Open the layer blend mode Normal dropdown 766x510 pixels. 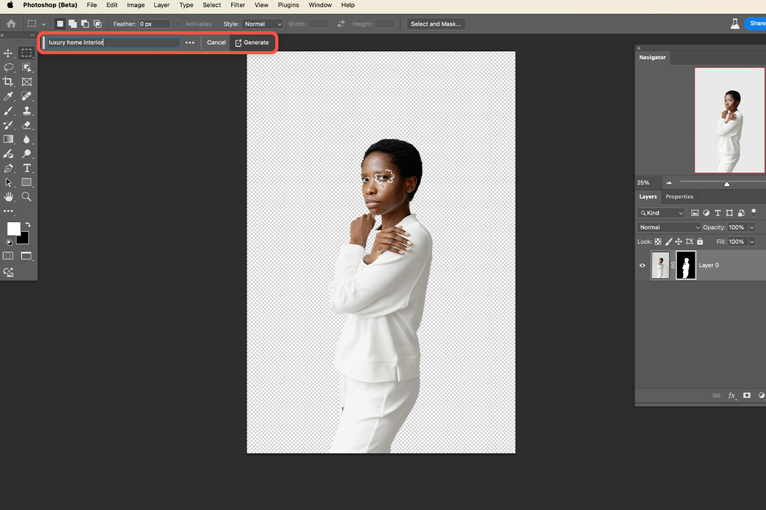(x=669, y=227)
